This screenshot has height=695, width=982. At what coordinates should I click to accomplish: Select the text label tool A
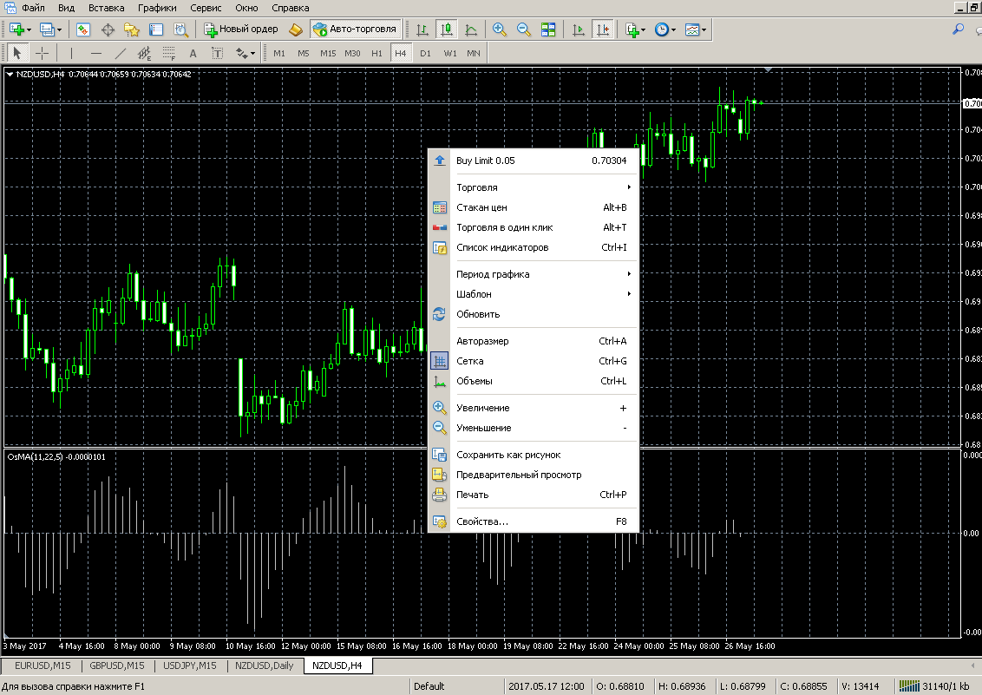click(193, 53)
